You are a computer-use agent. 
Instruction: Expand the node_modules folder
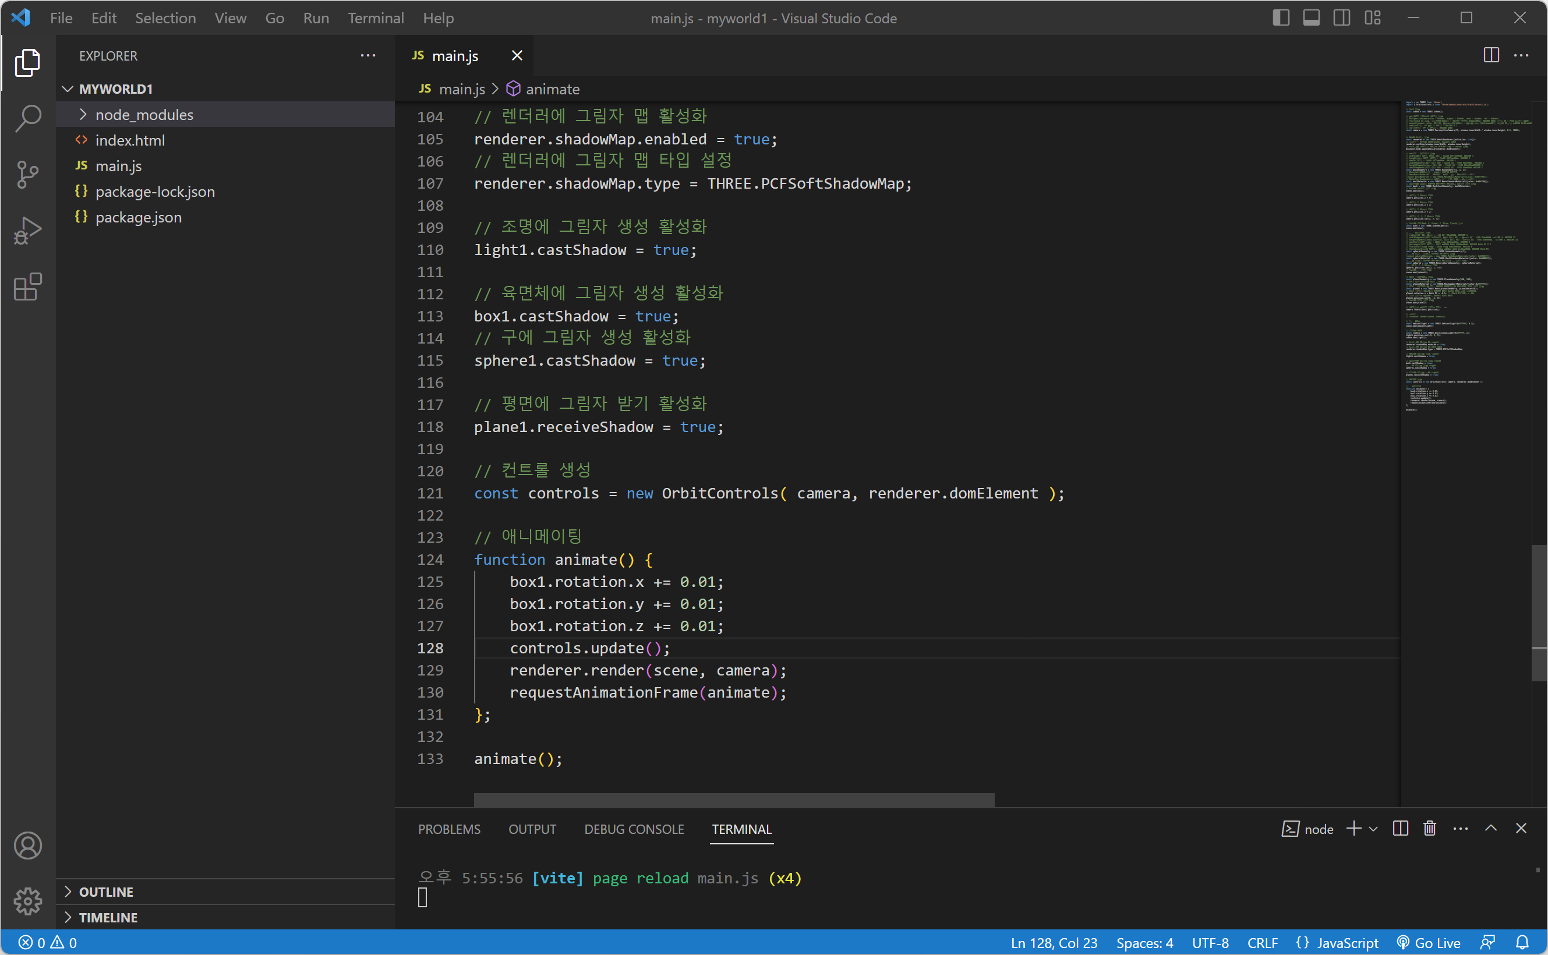144,114
